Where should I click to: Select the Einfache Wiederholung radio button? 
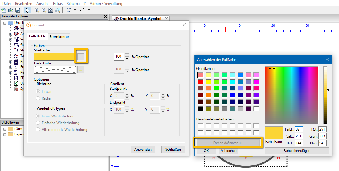(38, 123)
